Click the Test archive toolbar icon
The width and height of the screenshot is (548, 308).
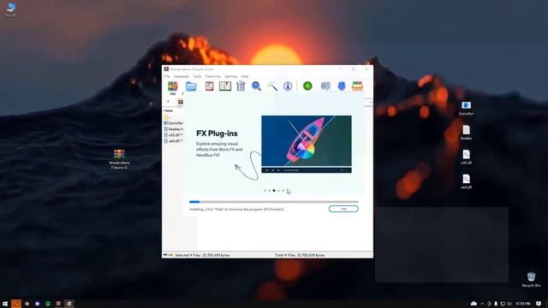[x=209, y=86]
